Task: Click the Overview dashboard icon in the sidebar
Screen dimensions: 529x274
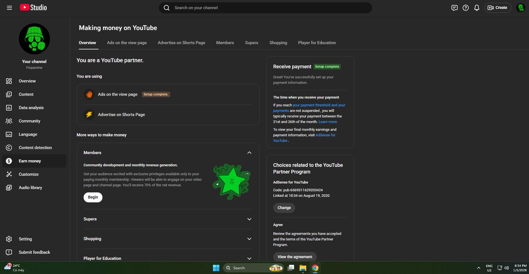Action: 9,81
